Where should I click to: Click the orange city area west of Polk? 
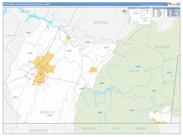[x=93, y=70]
